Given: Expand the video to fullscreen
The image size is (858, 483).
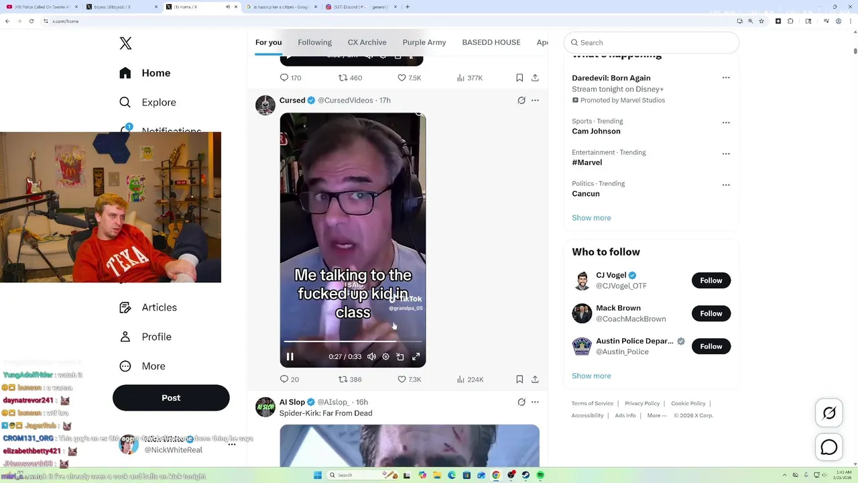Looking at the screenshot, I should pos(416,357).
